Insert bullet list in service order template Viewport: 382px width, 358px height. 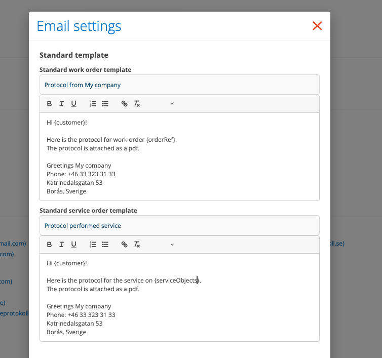[x=105, y=245]
